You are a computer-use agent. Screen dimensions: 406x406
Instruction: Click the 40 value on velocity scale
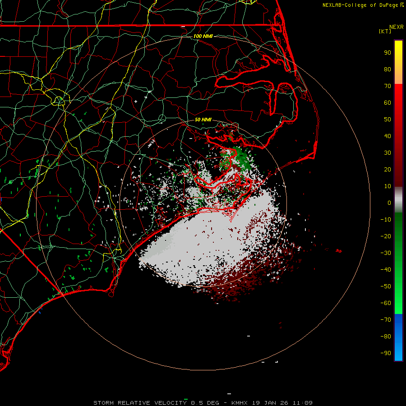pos(388,136)
